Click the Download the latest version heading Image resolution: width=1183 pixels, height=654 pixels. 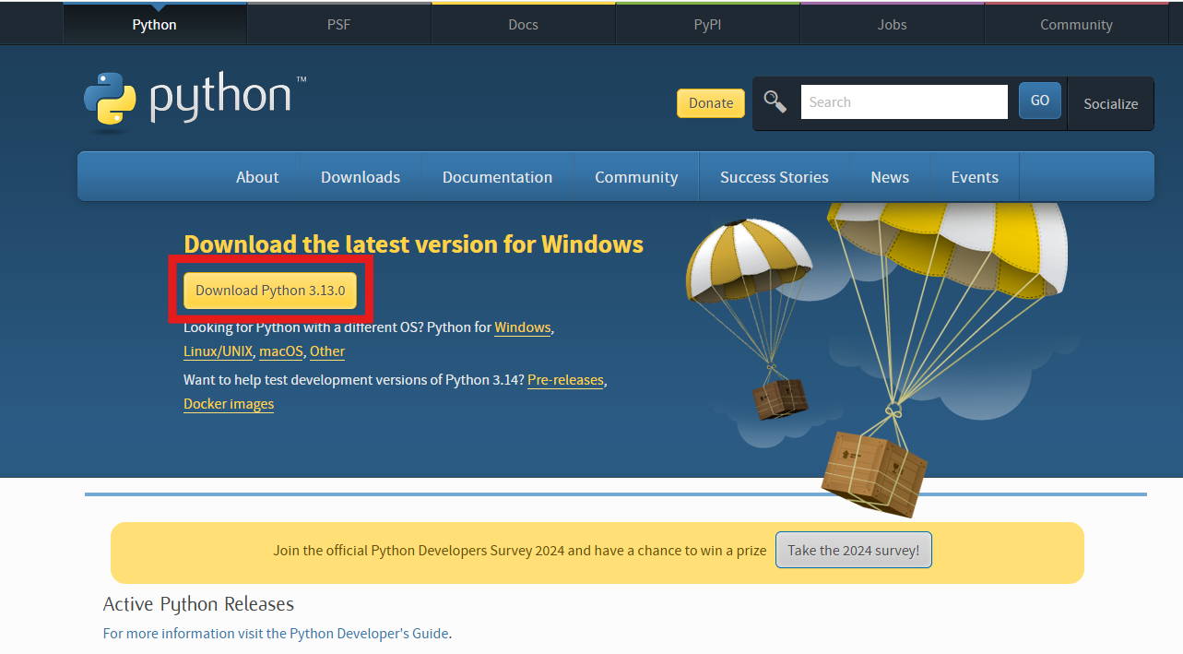pyautogui.click(x=413, y=244)
